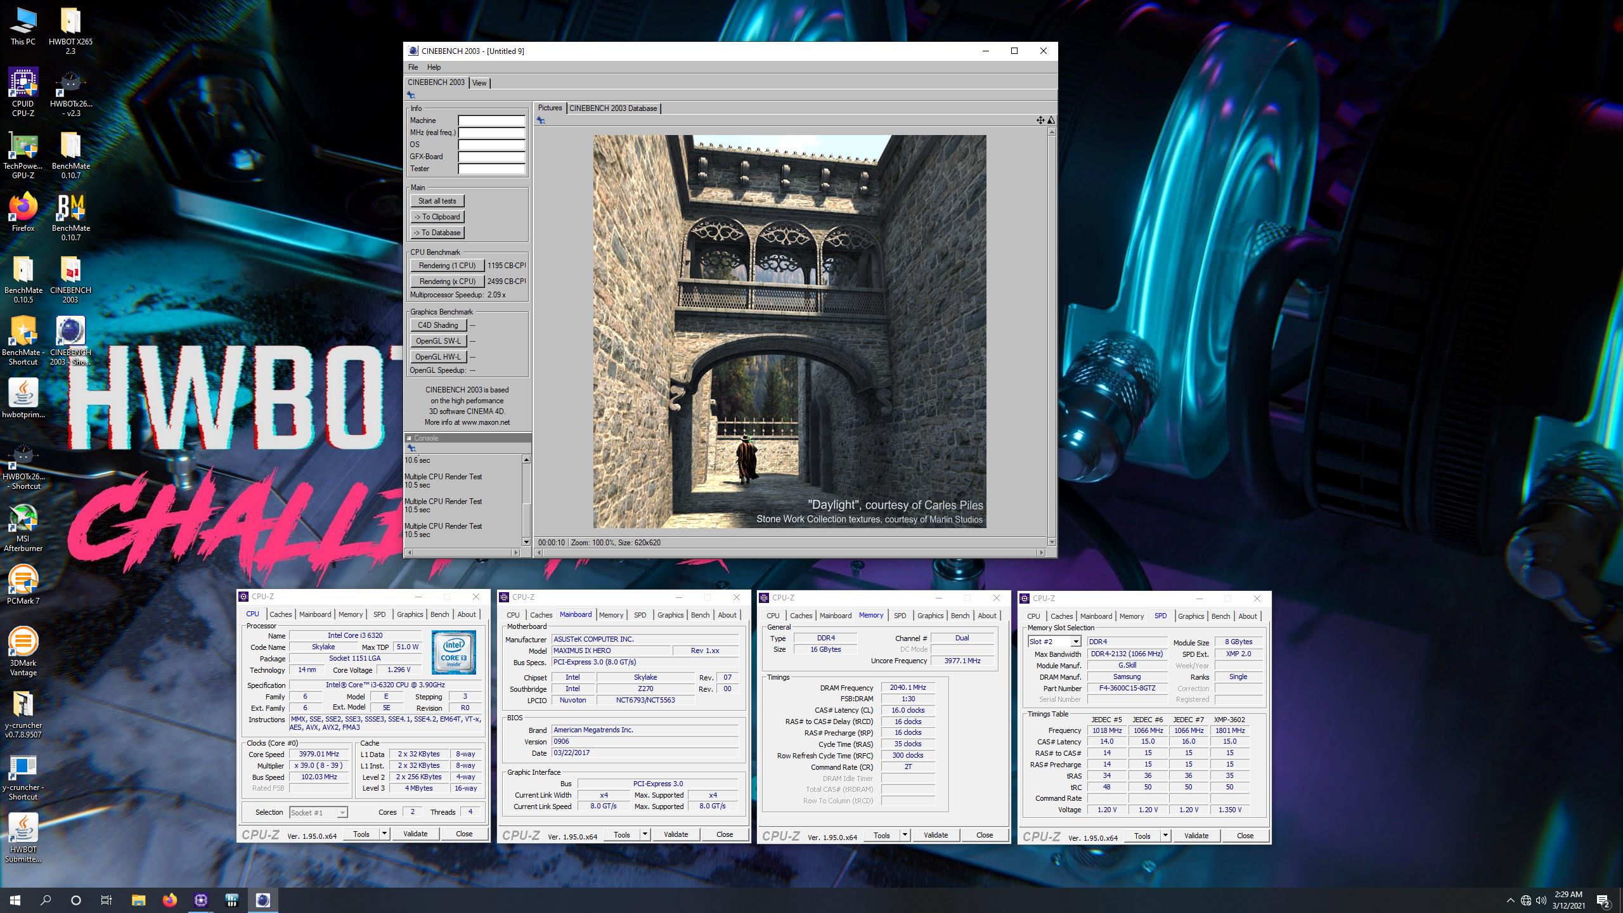Click the picture panel horizontal scrollbar right arrow
The height and width of the screenshot is (913, 1623).
click(x=1041, y=553)
